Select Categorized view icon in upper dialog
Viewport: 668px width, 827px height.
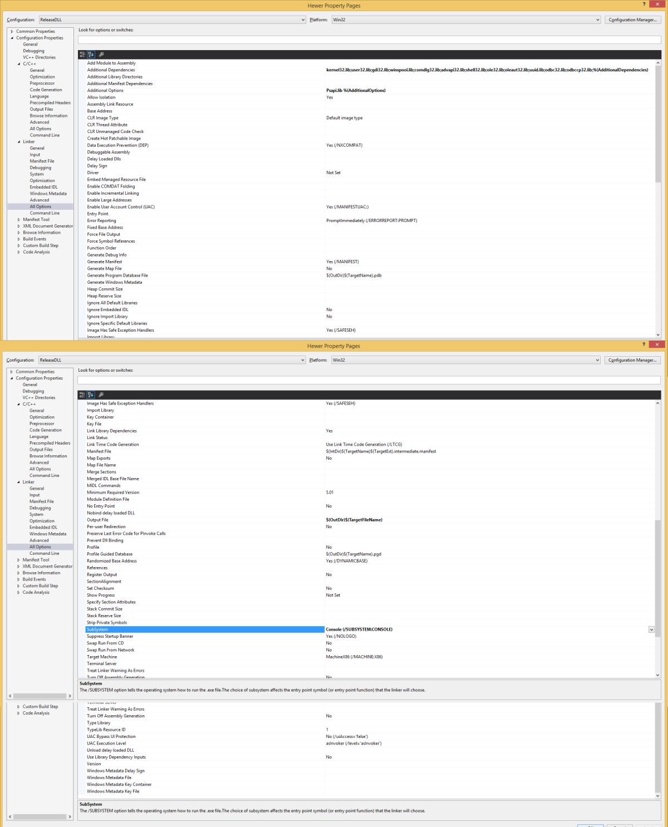point(82,55)
